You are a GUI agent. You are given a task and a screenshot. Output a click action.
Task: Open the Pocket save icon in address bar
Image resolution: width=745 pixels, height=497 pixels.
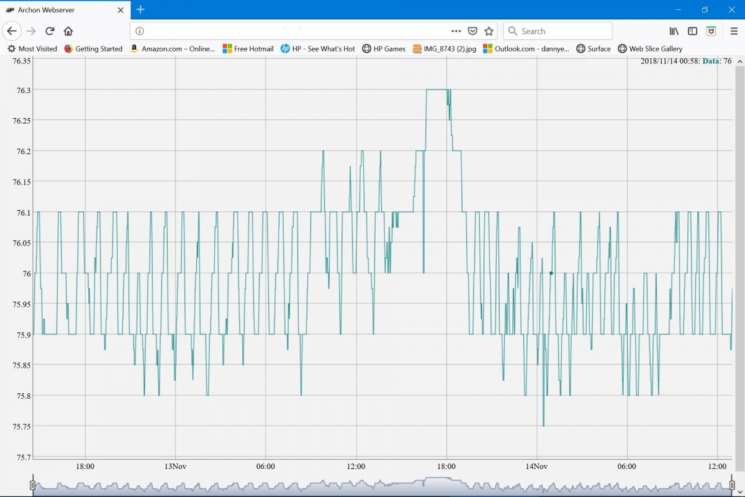click(472, 31)
